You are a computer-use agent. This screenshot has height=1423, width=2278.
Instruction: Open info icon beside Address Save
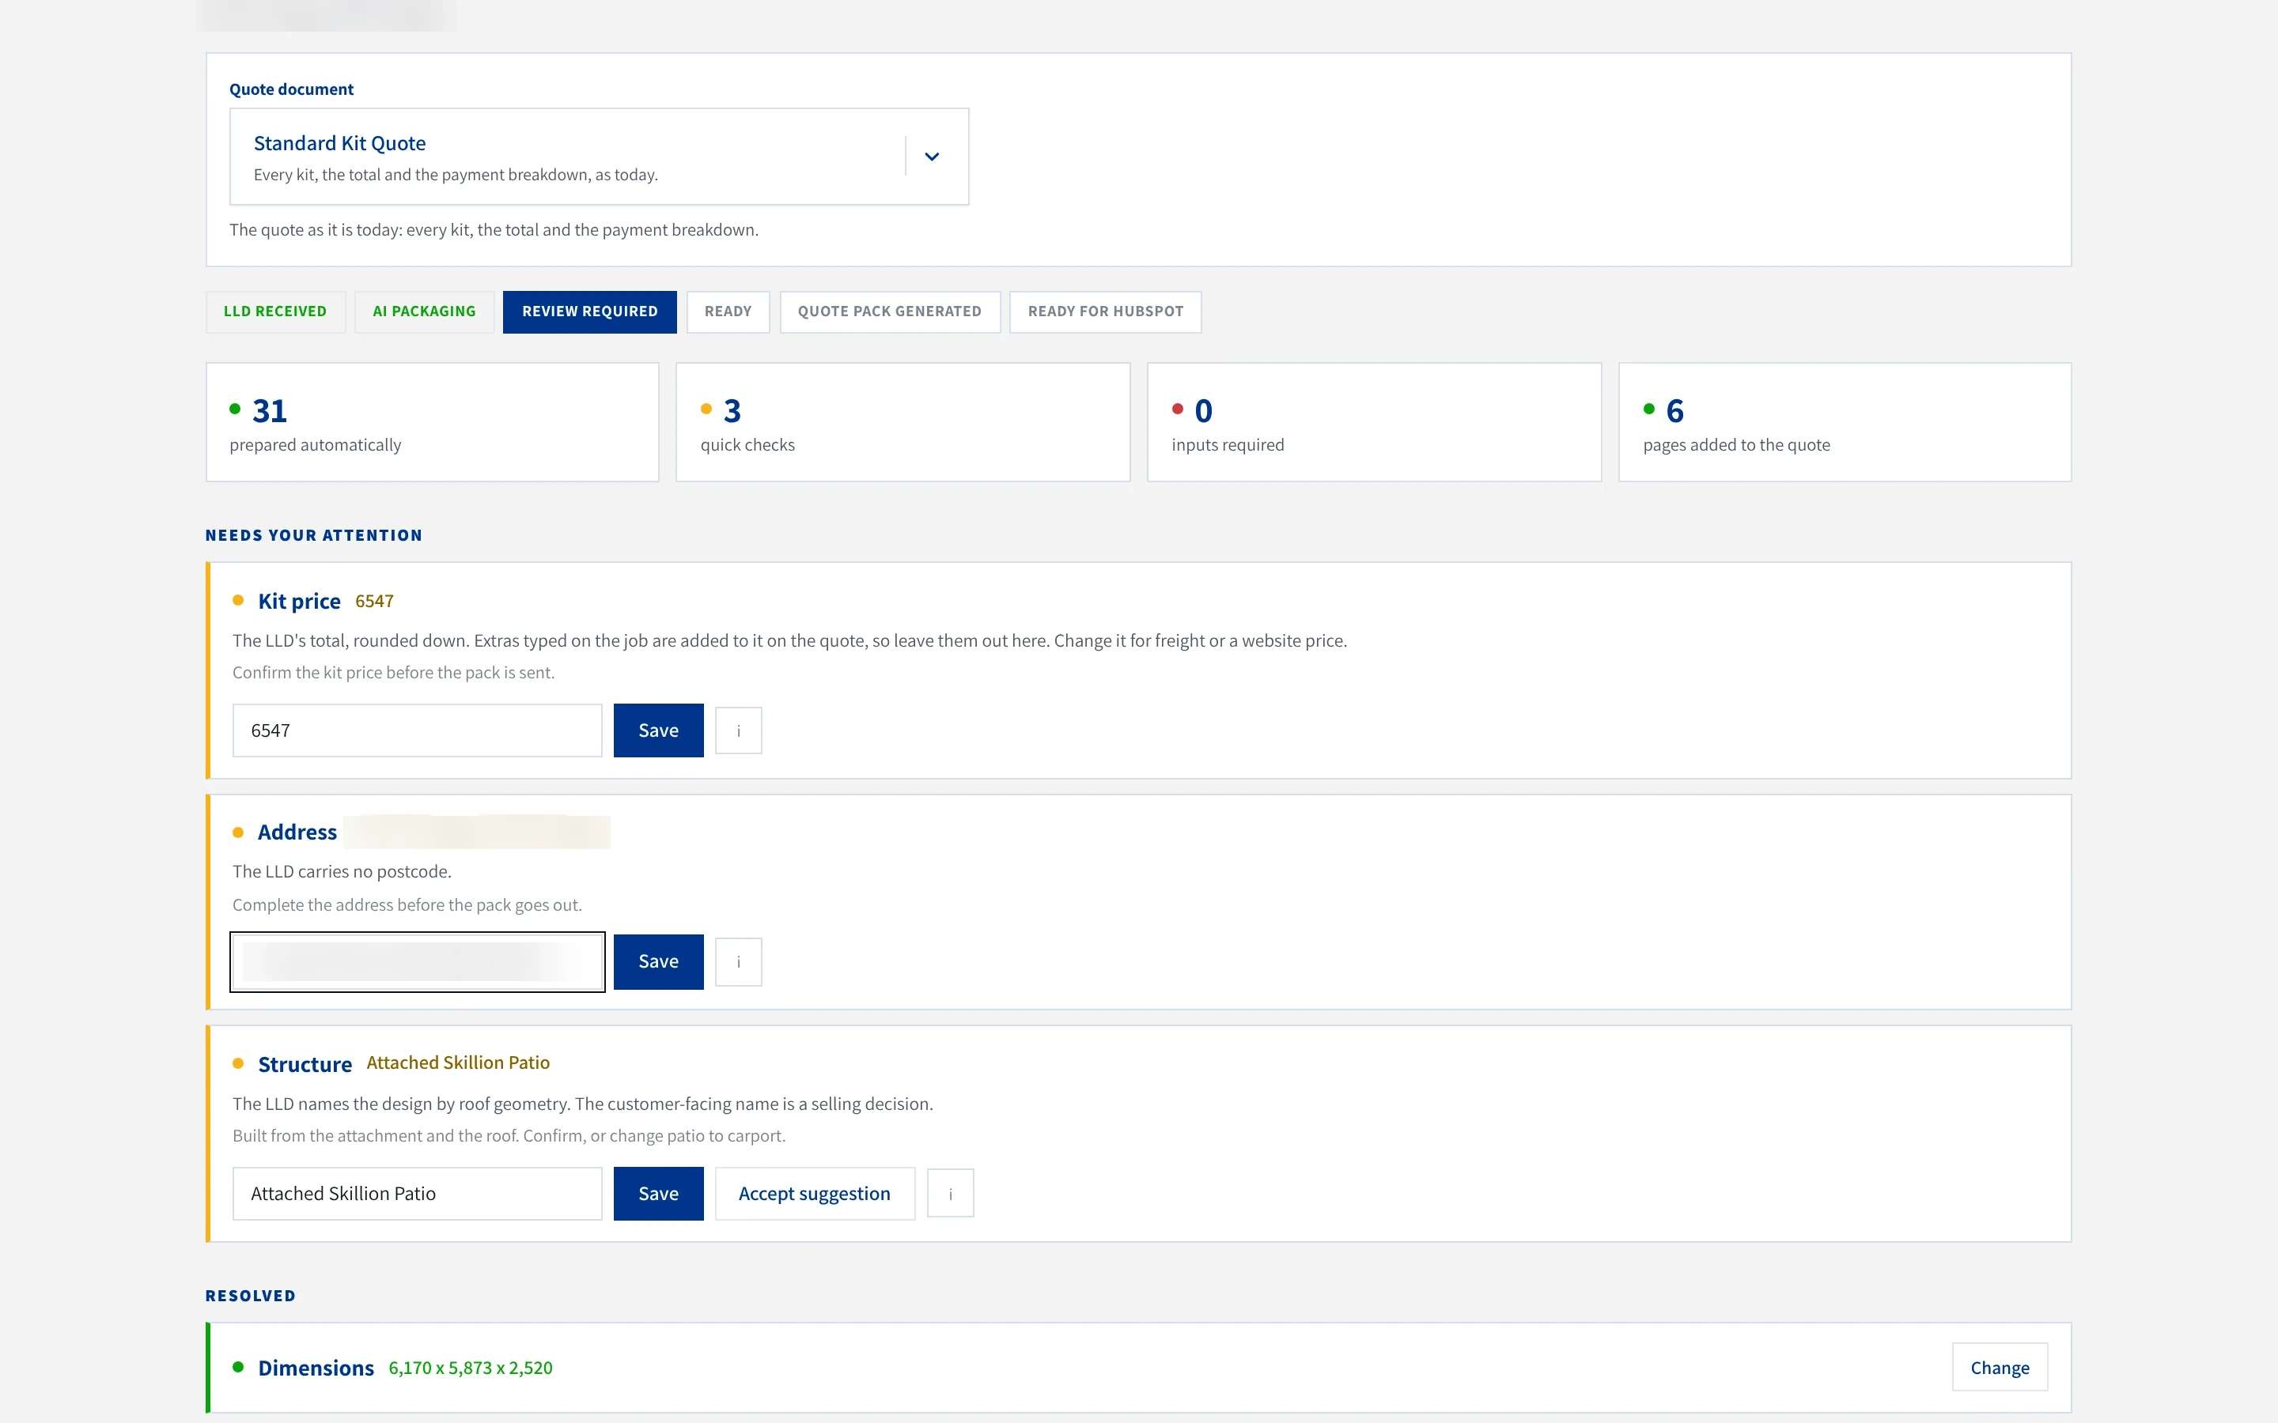coord(738,962)
